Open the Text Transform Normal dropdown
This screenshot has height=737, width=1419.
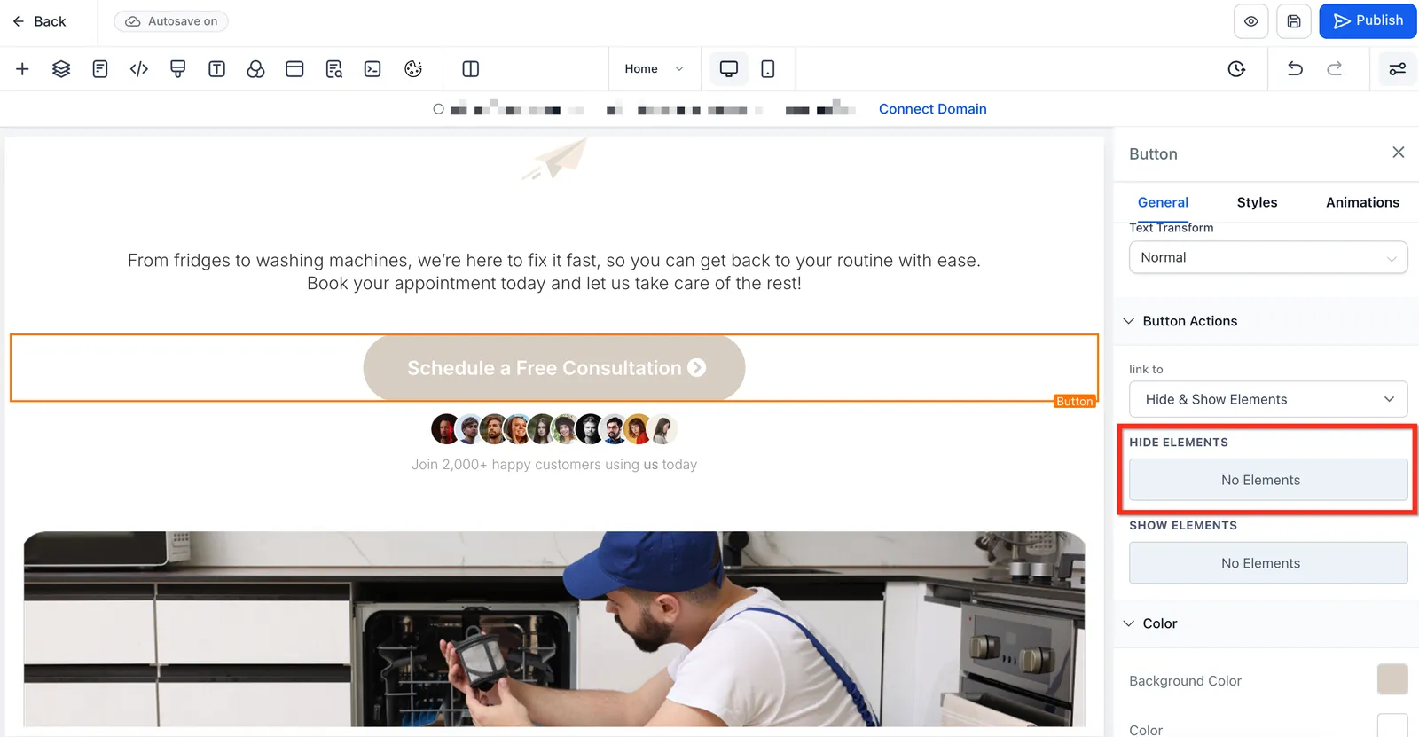pyautogui.click(x=1268, y=257)
